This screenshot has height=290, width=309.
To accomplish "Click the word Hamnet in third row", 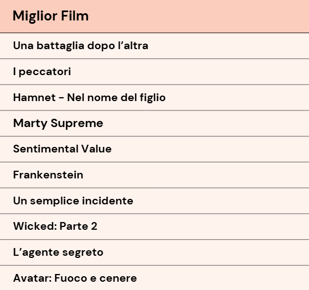I will [34, 98].
